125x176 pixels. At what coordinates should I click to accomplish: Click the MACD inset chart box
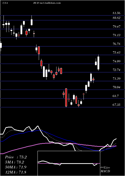pos(69,163)
